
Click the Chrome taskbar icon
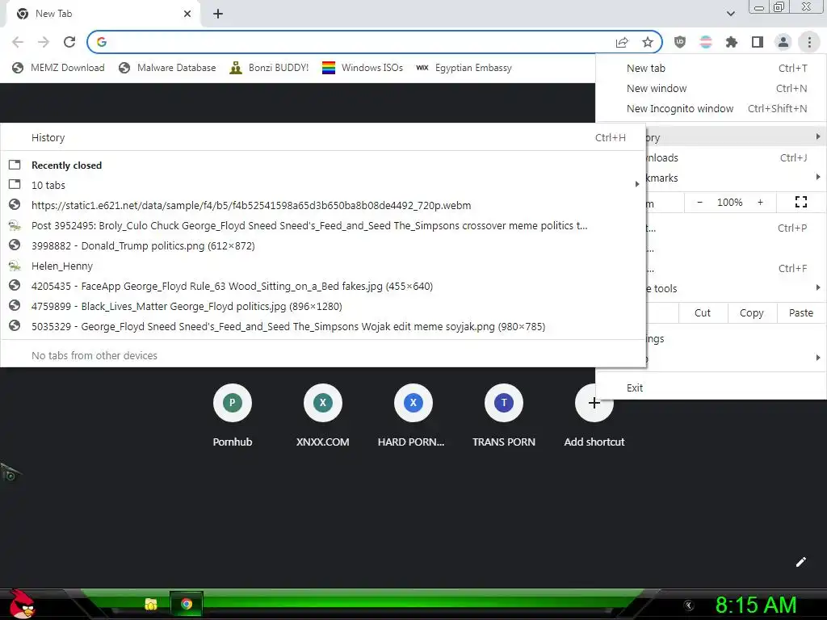187,604
